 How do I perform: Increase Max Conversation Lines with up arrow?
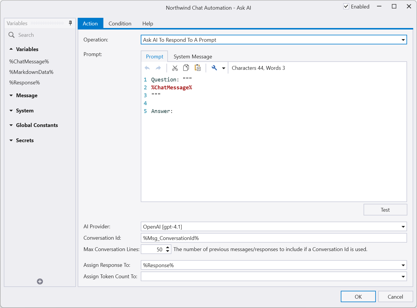point(168,247)
